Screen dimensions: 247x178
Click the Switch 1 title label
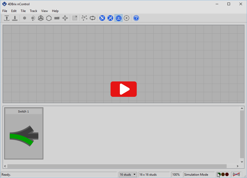[x=24, y=111]
